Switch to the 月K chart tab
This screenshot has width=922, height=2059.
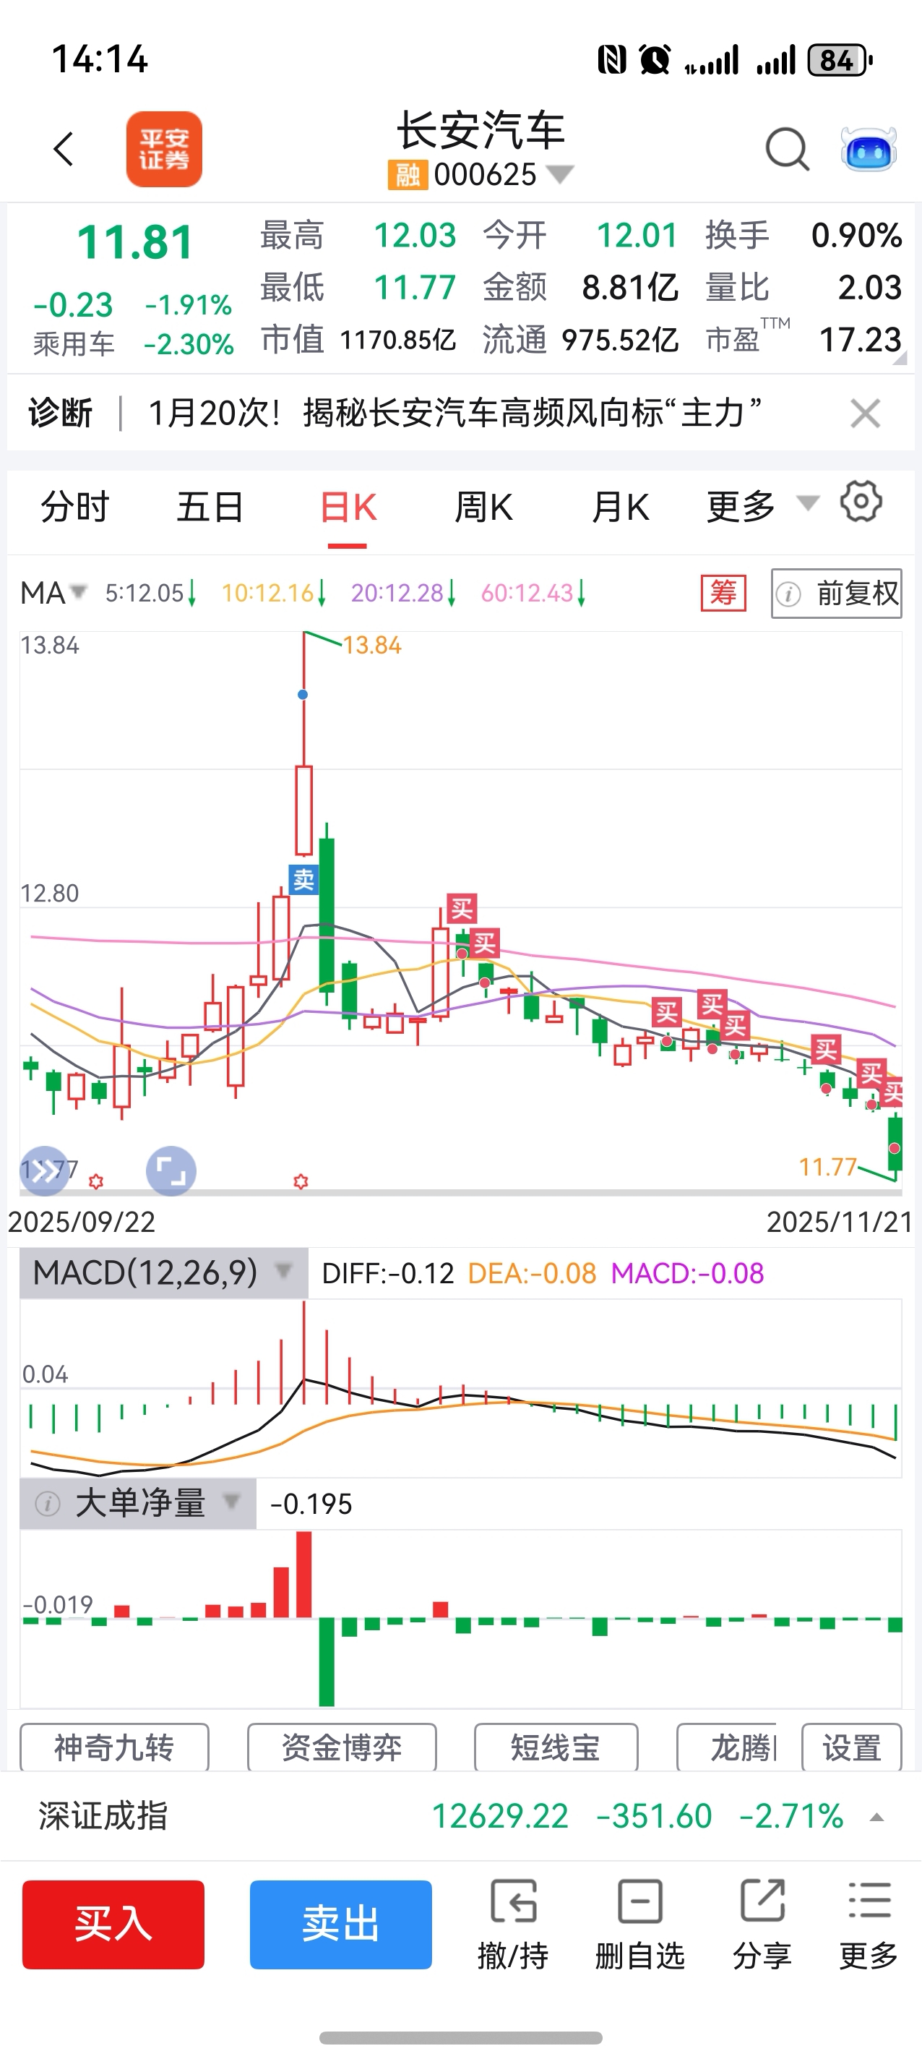620,508
